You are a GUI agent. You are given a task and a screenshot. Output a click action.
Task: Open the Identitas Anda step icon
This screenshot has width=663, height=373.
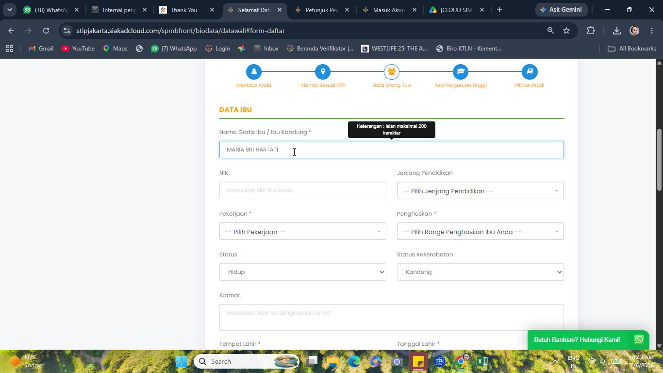tap(253, 72)
